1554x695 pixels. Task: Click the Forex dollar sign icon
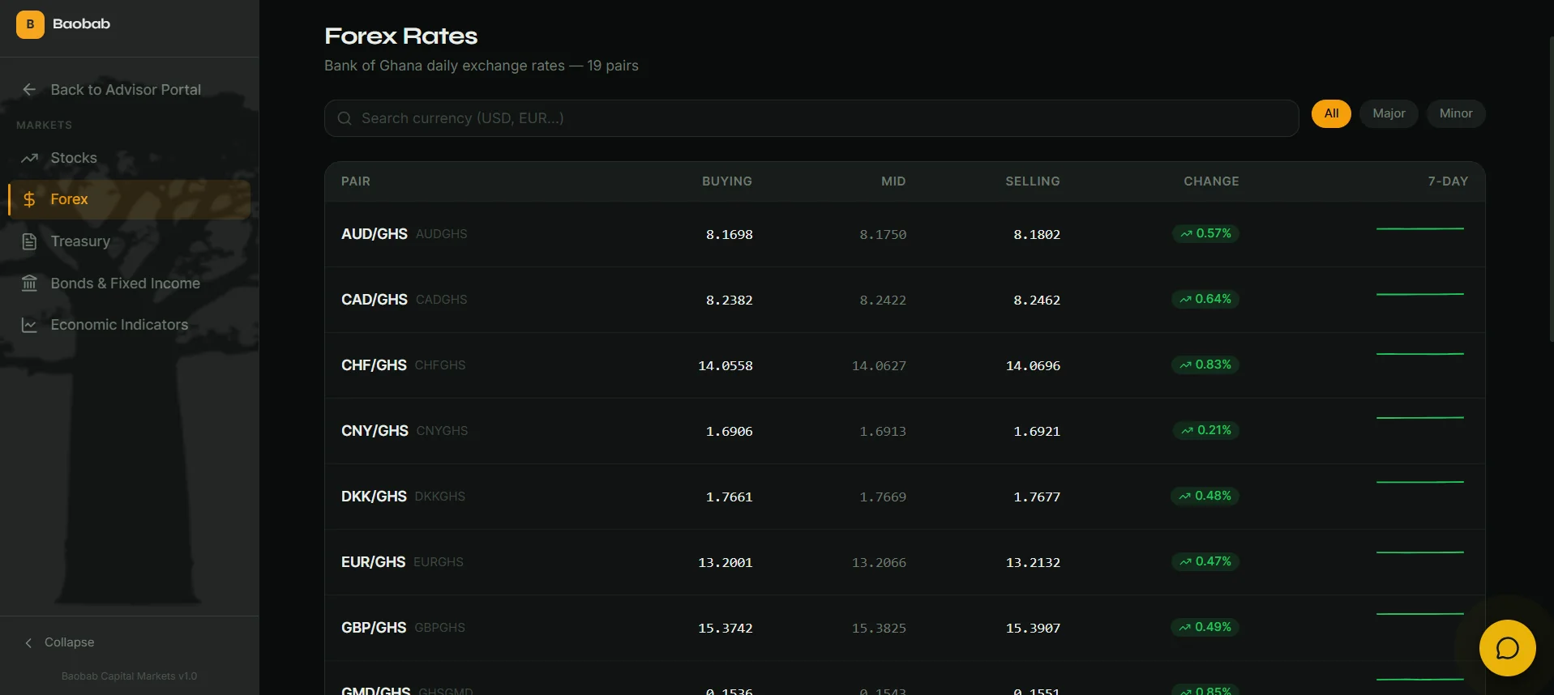tap(29, 199)
